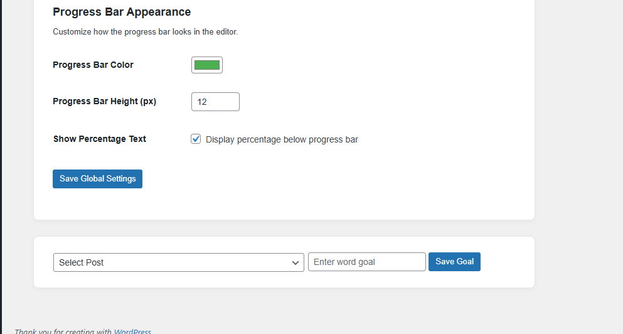Image resolution: width=623 pixels, height=334 pixels.
Task: Click the 'Thank you for creating with' footer text
Action: [x=63, y=331]
